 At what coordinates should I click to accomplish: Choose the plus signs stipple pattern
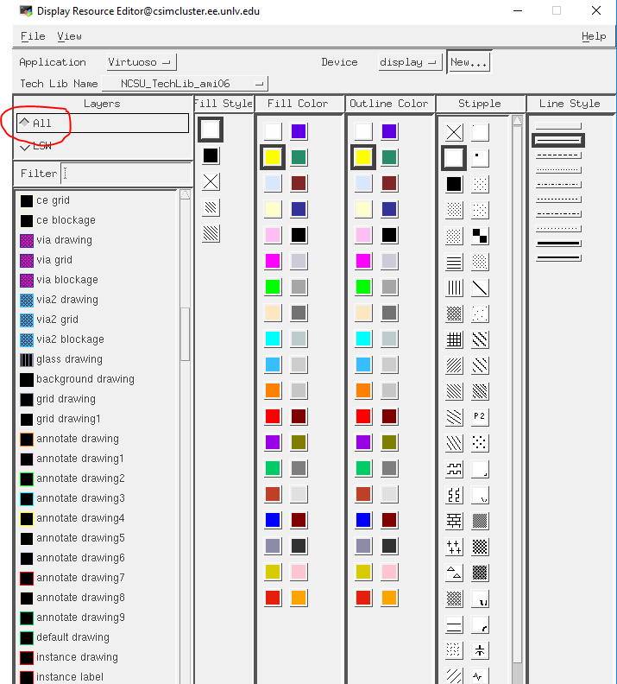pos(454,547)
